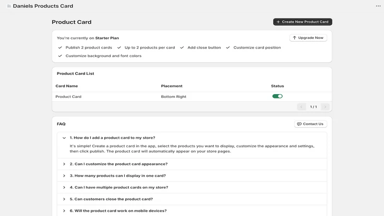Image resolution: width=384 pixels, height=216 pixels.
Task: Click the Customize card position feature text
Action: tap(257, 48)
